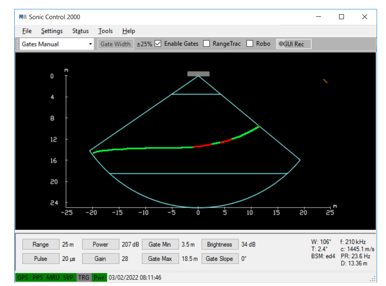This screenshot has height=286, width=386.
Task: Click the 18.5 m gate max value
Action: click(x=190, y=259)
